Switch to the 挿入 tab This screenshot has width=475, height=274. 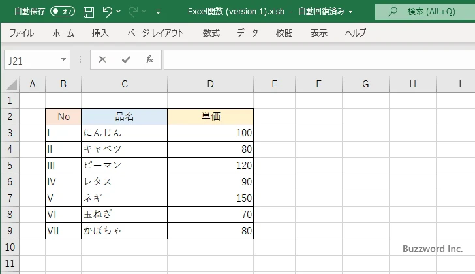coord(100,33)
